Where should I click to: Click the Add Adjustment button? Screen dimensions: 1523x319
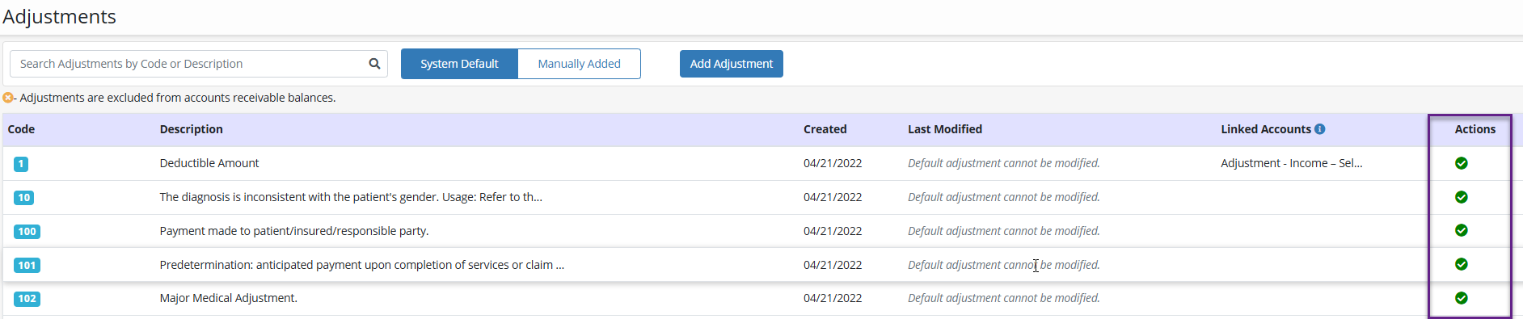click(732, 64)
